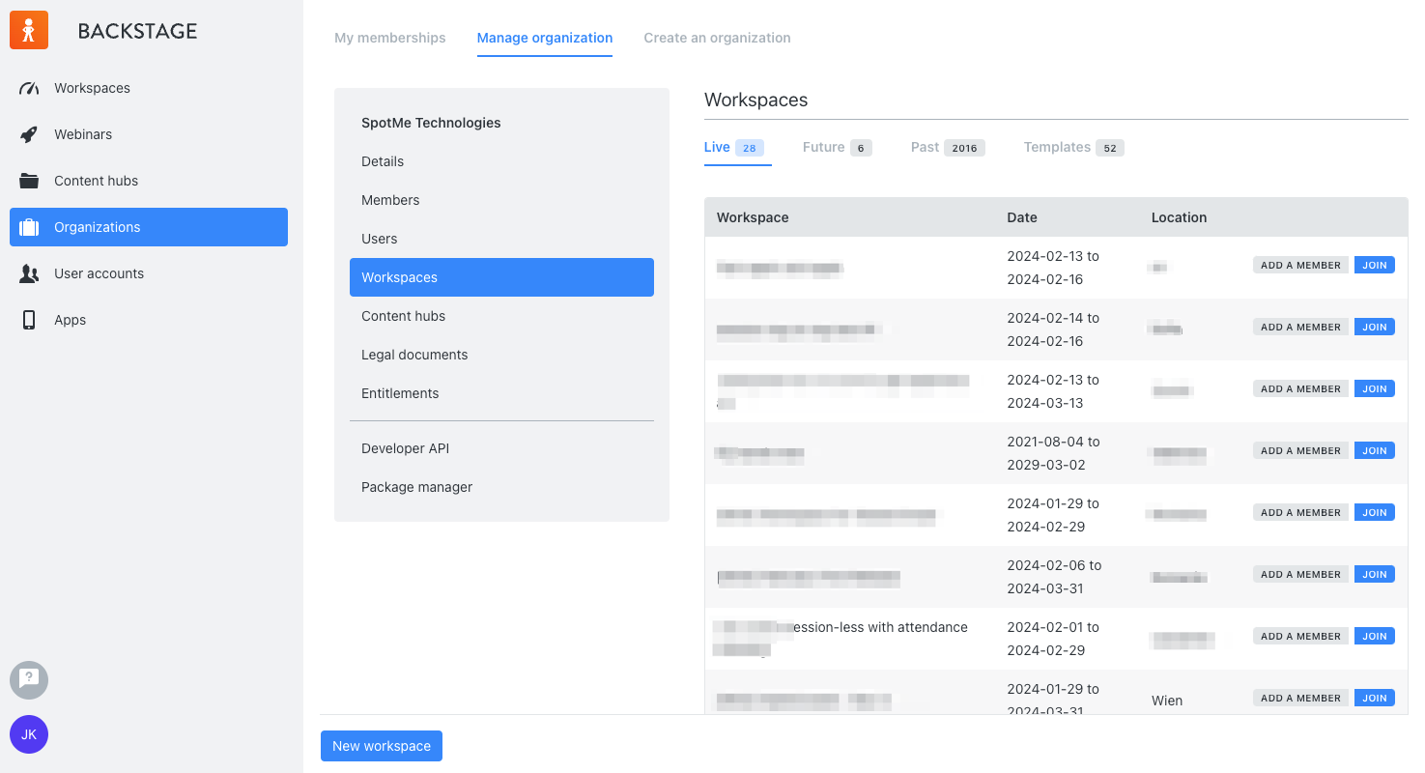Viewport: 1425px width, 773px height.
Task: Click the Backstage logo icon
Action: (x=28, y=30)
